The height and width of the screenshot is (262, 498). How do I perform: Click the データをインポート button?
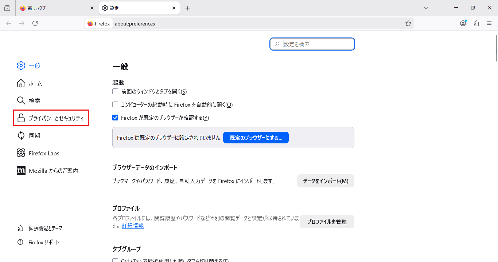325,181
